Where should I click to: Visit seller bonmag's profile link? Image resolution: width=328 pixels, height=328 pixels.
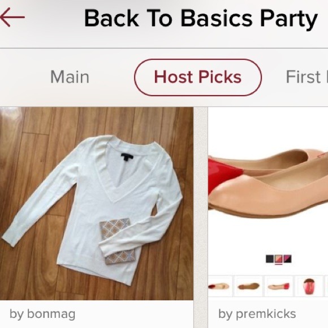point(42,314)
